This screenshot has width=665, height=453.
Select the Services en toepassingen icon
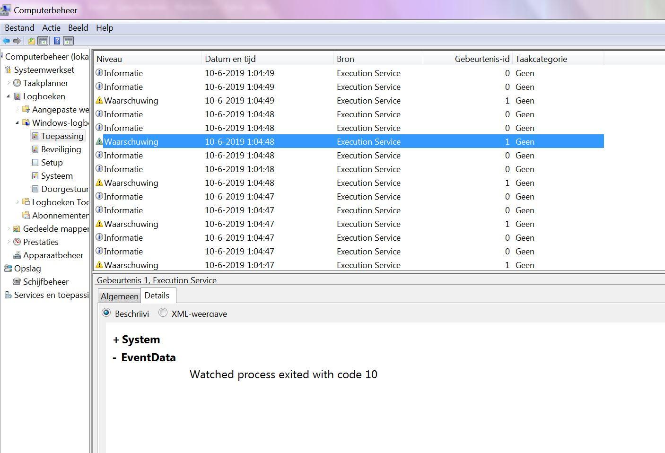tap(8, 295)
